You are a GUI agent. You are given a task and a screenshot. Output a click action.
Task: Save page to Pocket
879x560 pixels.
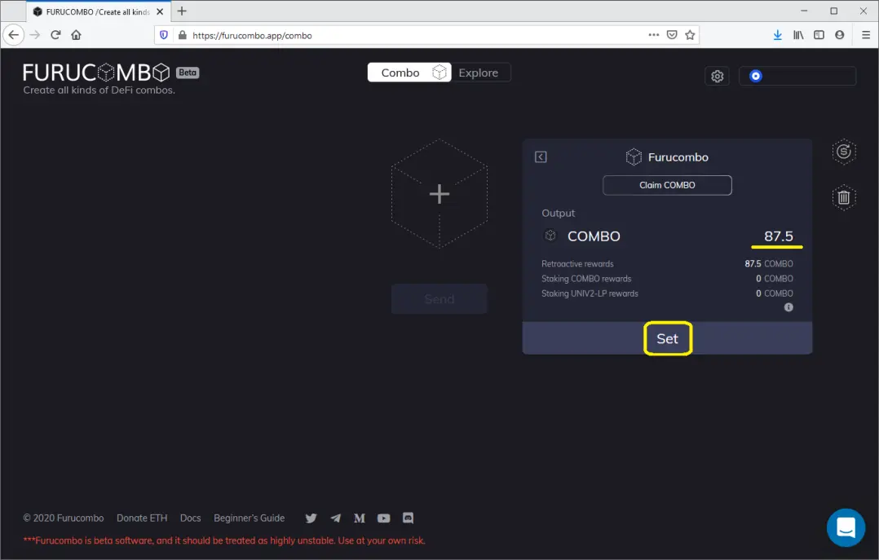click(x=672, y=35)
